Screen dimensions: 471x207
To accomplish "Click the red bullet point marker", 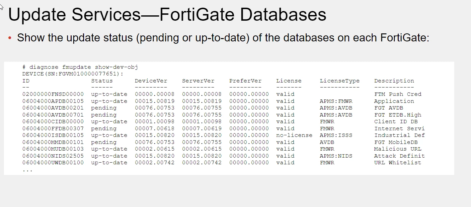I will [10, 38].
